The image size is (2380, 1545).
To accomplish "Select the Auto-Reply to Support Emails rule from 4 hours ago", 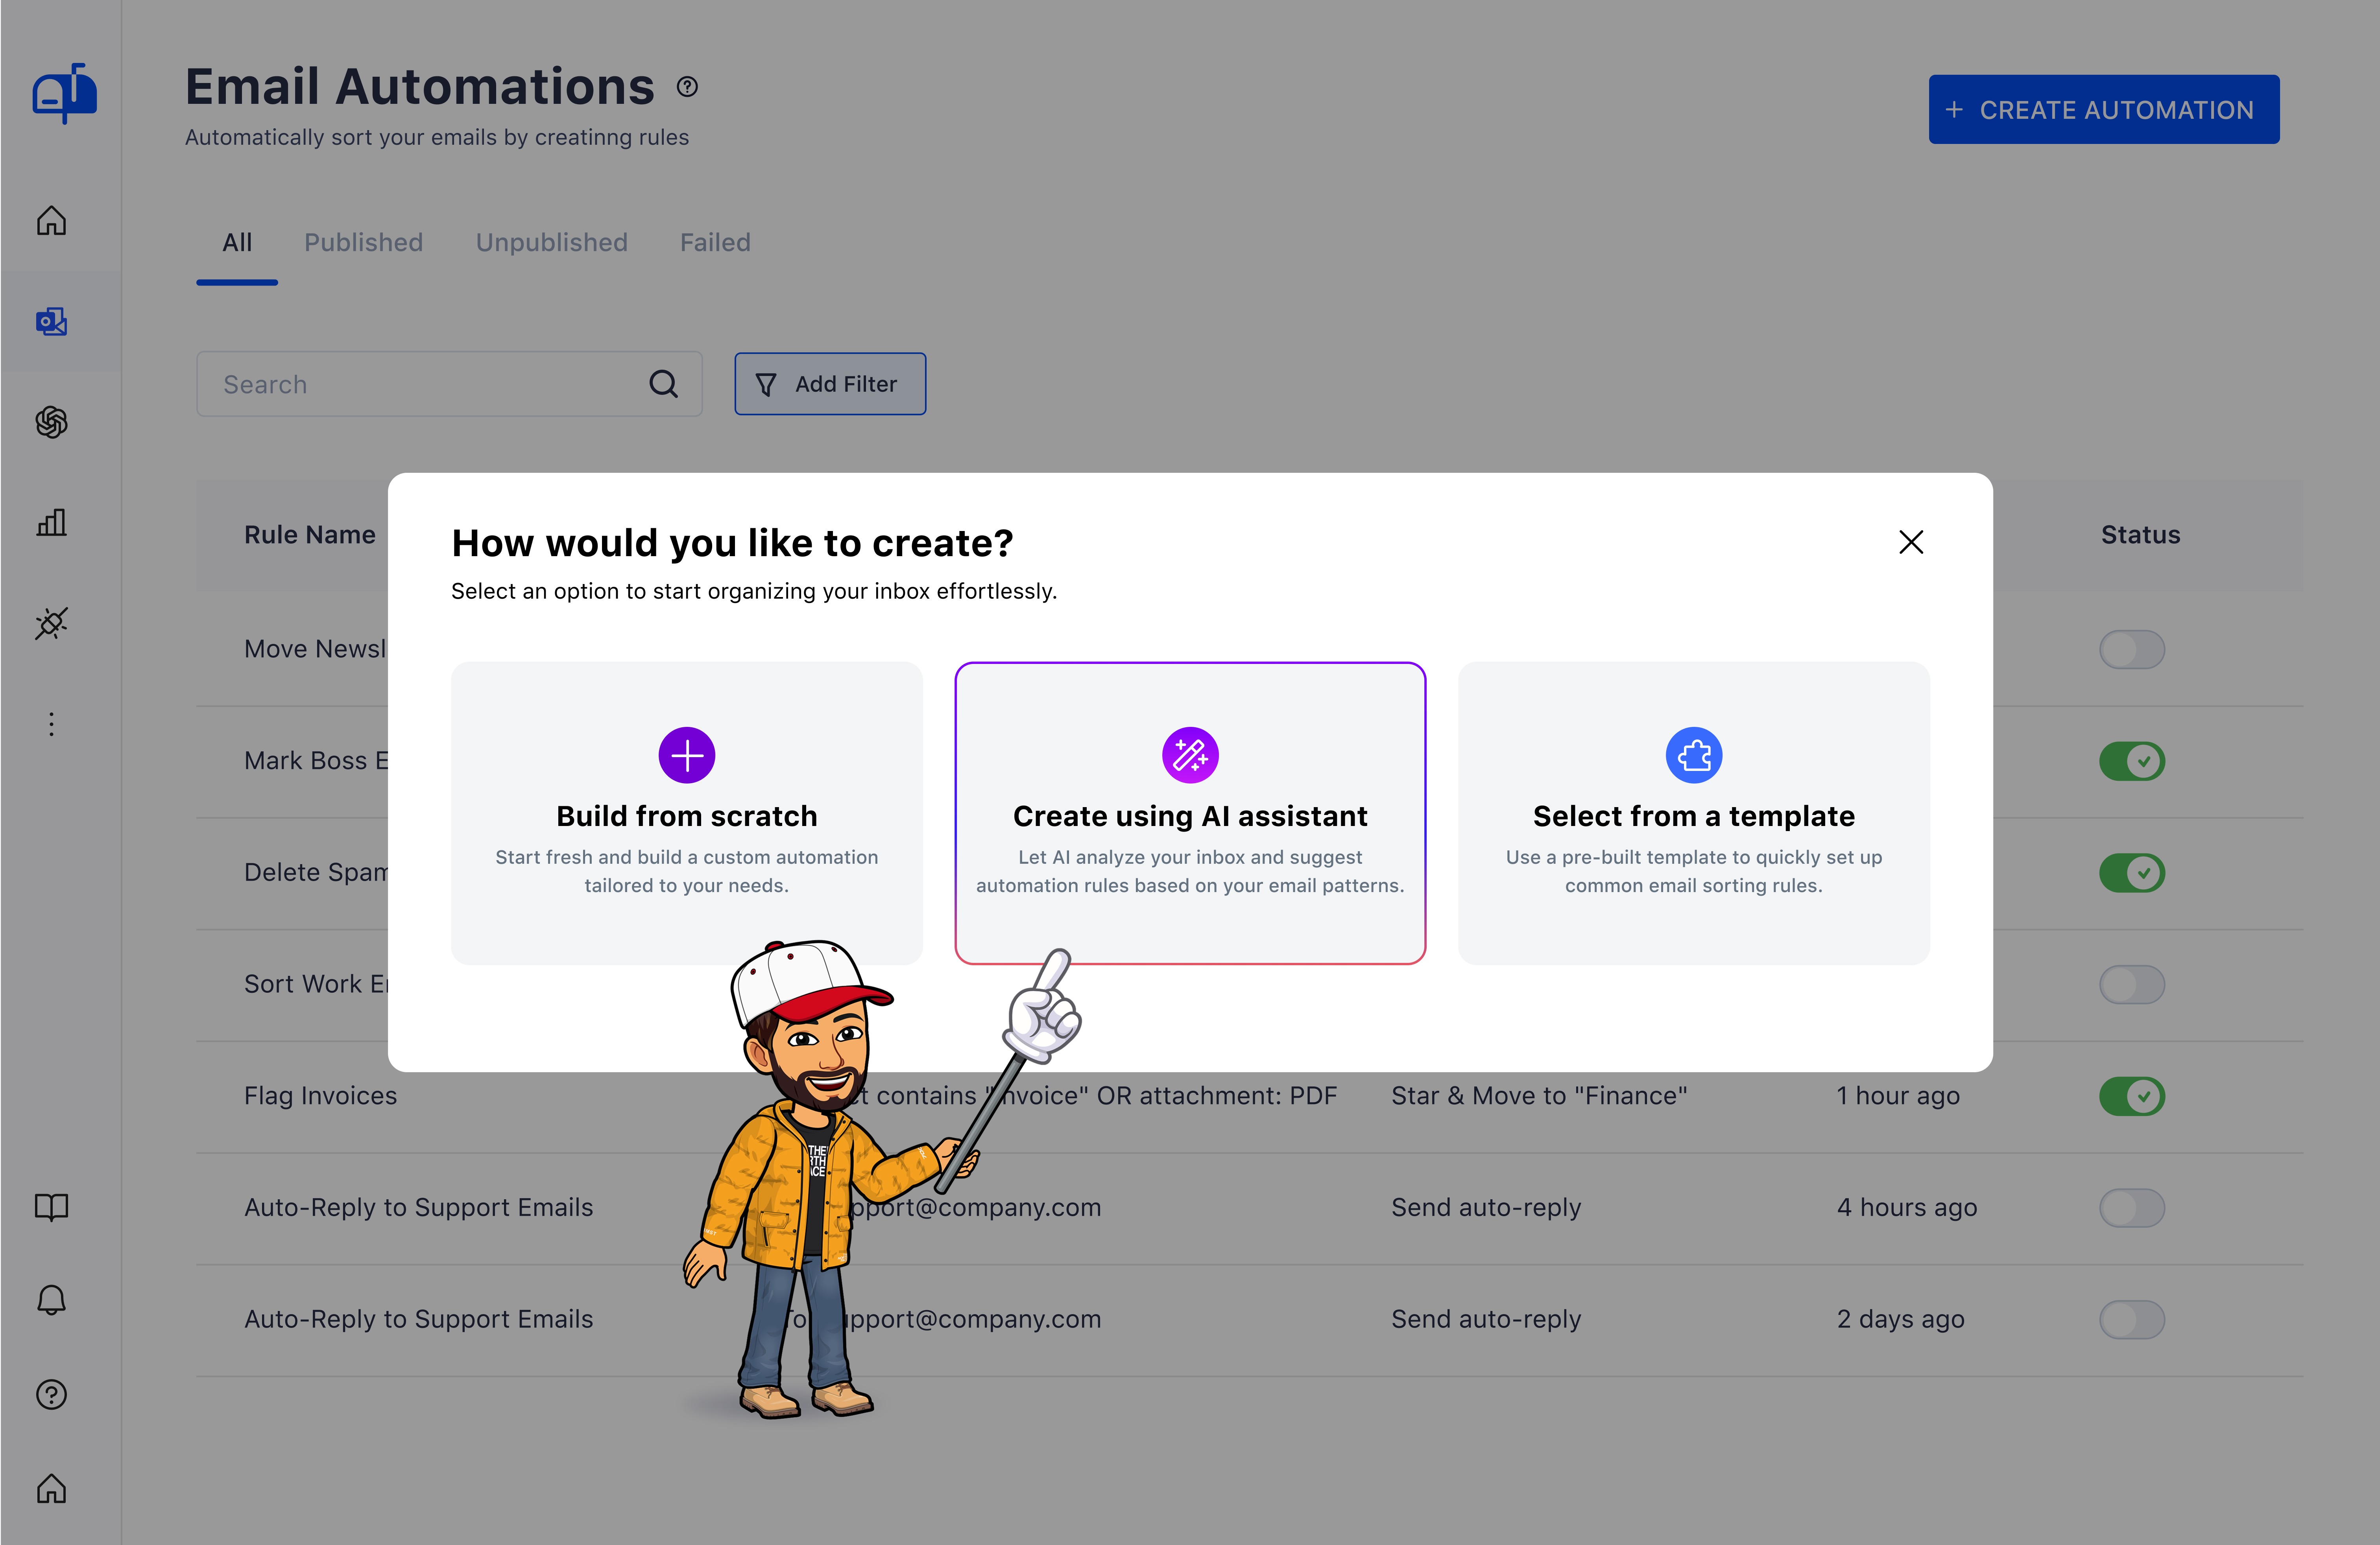I will coord(419,1208).
